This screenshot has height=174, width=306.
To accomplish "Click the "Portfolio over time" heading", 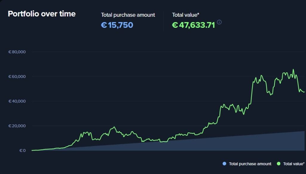I will click(42, 14).
